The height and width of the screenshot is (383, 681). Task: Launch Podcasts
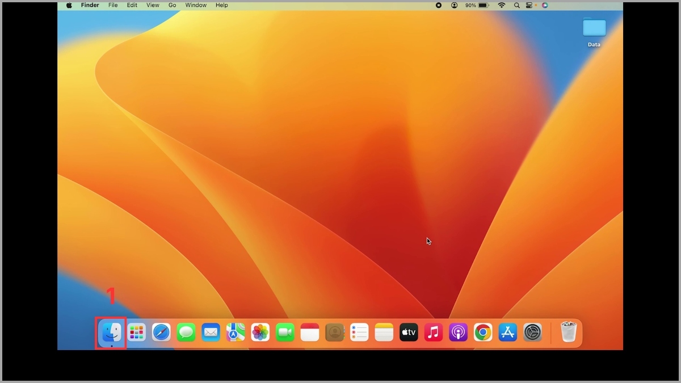tap(458, 333)
